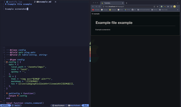The height and width of the screenshot is (107, 181).
Task: Open the YouTube bookmark
Action: [96, 10]
